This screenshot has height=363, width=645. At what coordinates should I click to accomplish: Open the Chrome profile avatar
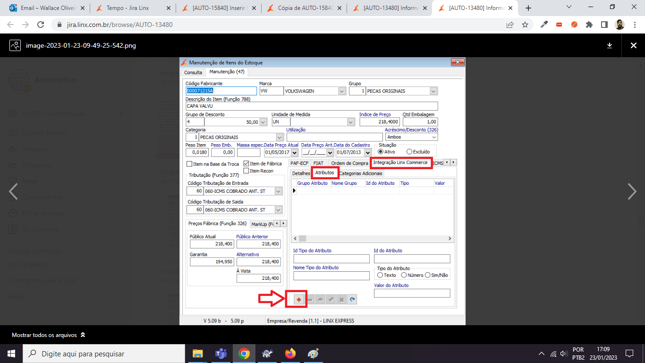[620, 25]
